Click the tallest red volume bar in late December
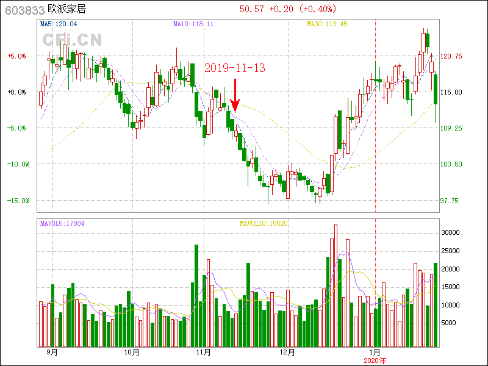This screenshot has height=366, width=488. pyautogui.click(x=336, y=285)
